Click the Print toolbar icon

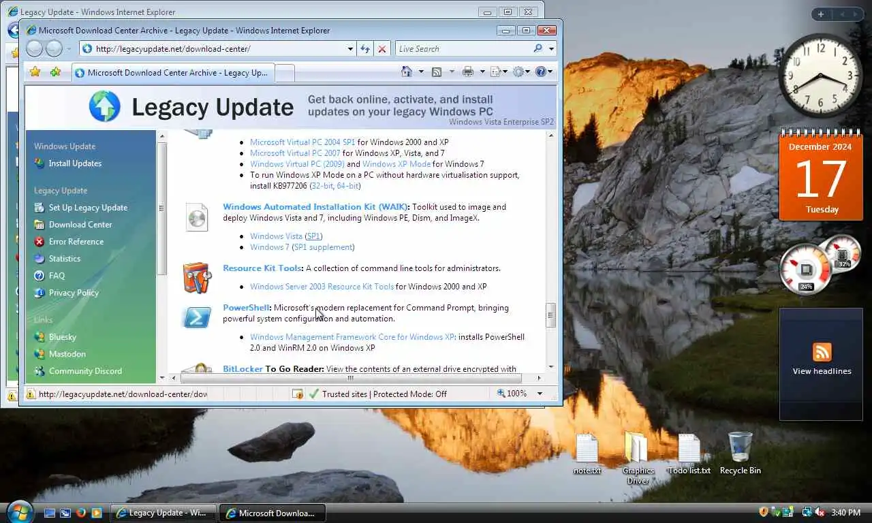coord(467,72)
